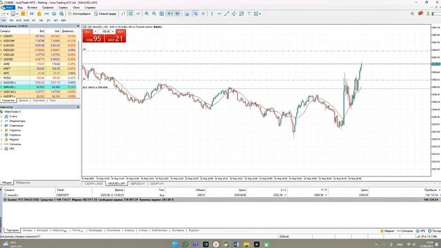Open the Вид menu

coord(20,8)
